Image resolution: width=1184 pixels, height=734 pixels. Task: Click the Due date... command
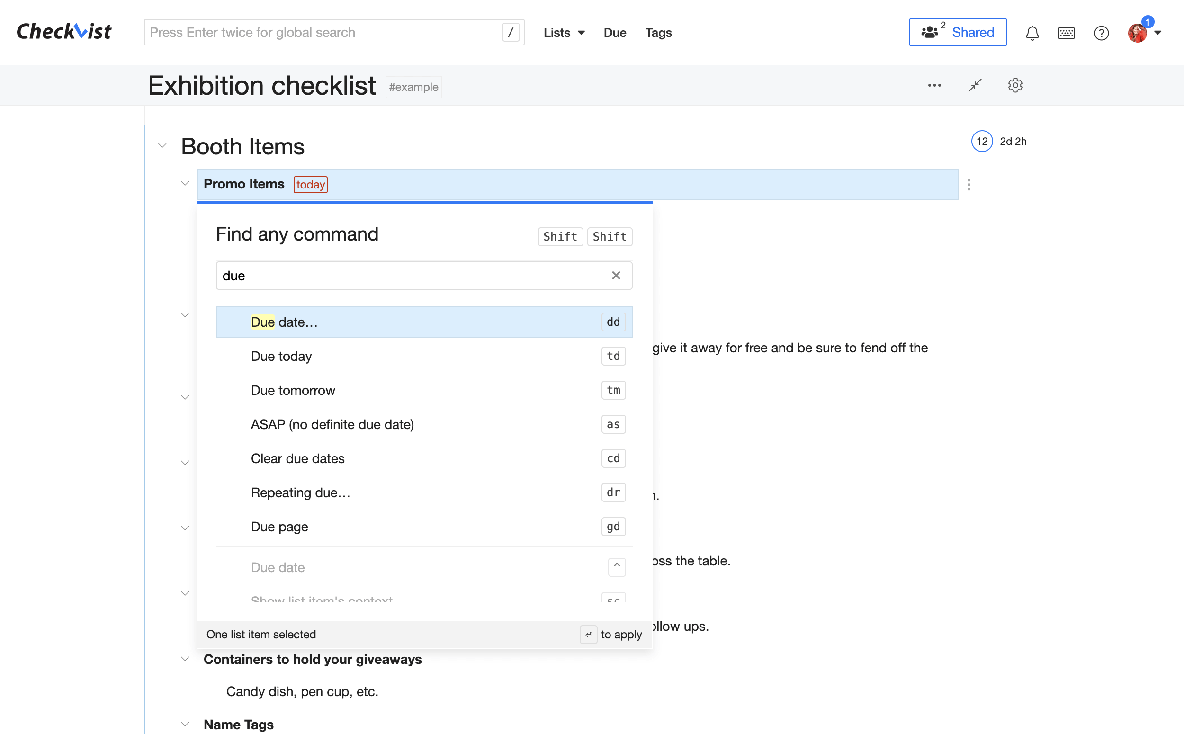(423, 322)
